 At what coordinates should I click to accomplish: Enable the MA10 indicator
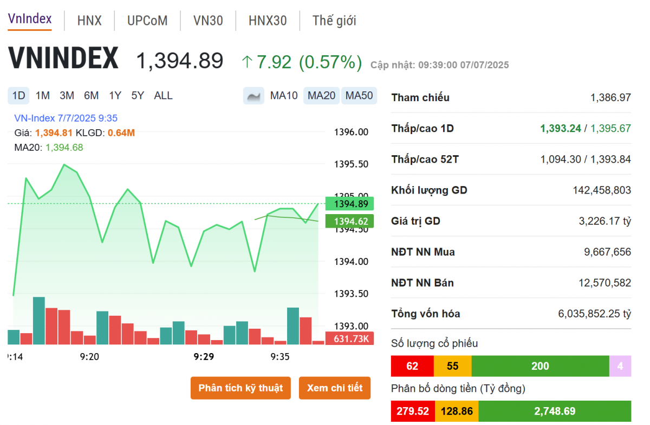point(284,96)
